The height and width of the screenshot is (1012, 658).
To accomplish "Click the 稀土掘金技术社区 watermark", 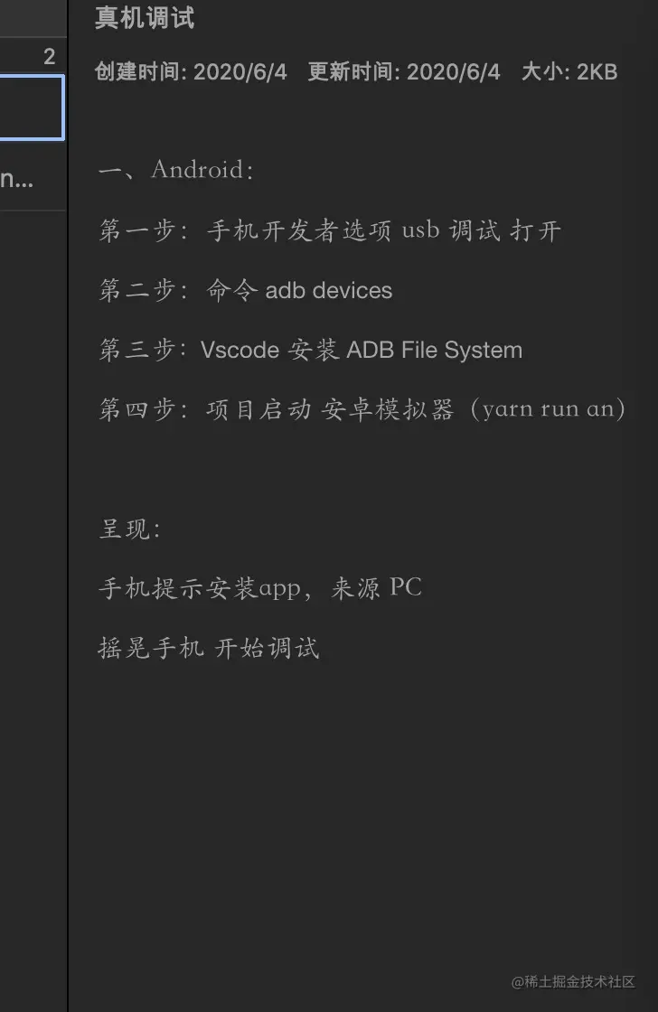I will [x=573, y=981].
